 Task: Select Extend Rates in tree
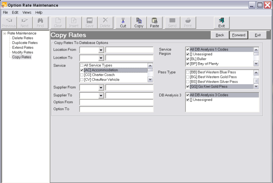tap(23, 48)
